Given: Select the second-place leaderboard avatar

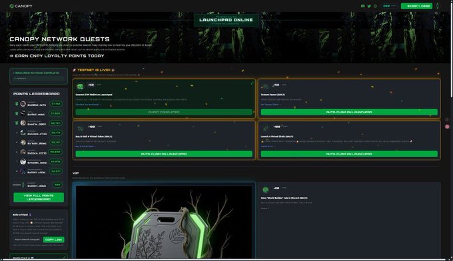Looking at the screenshot, I should [23, 113].
